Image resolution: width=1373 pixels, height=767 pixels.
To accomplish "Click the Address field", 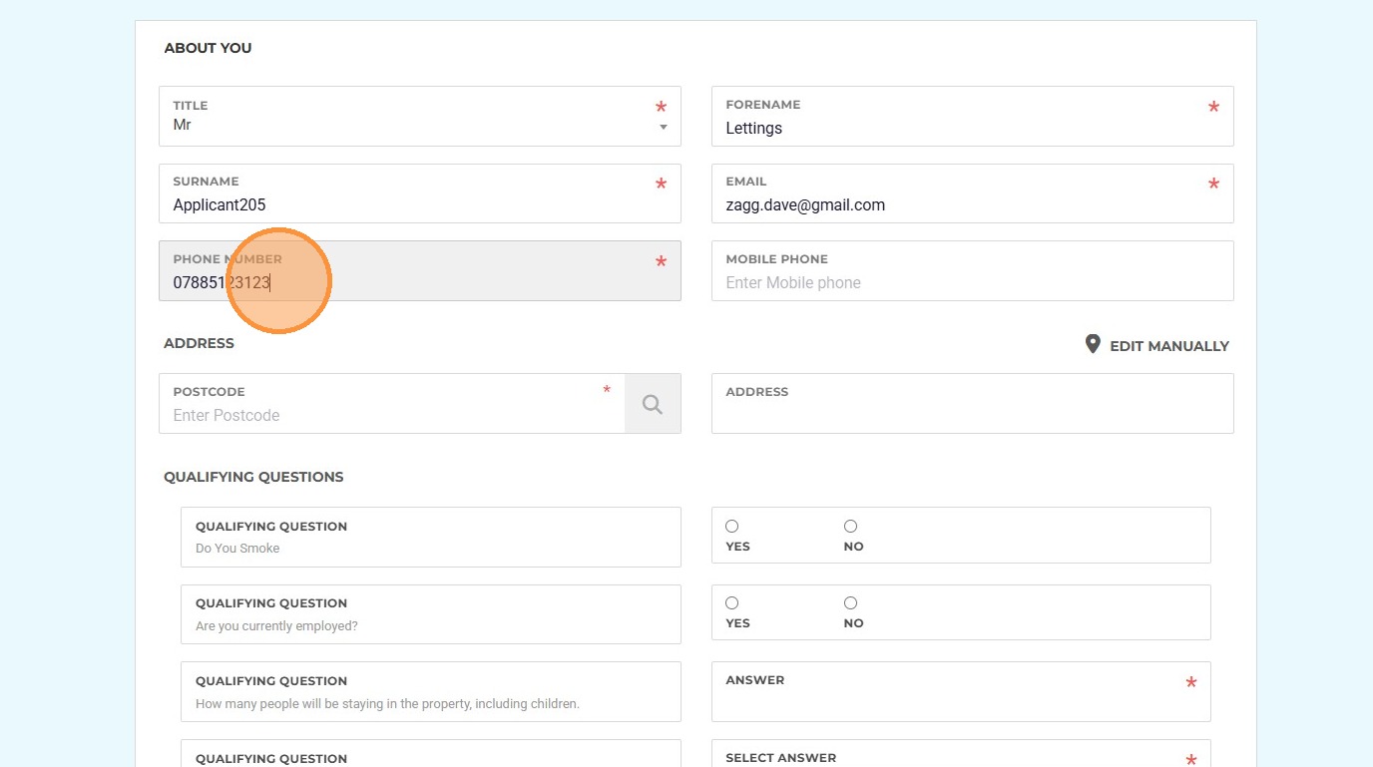I will click(973, 404).
